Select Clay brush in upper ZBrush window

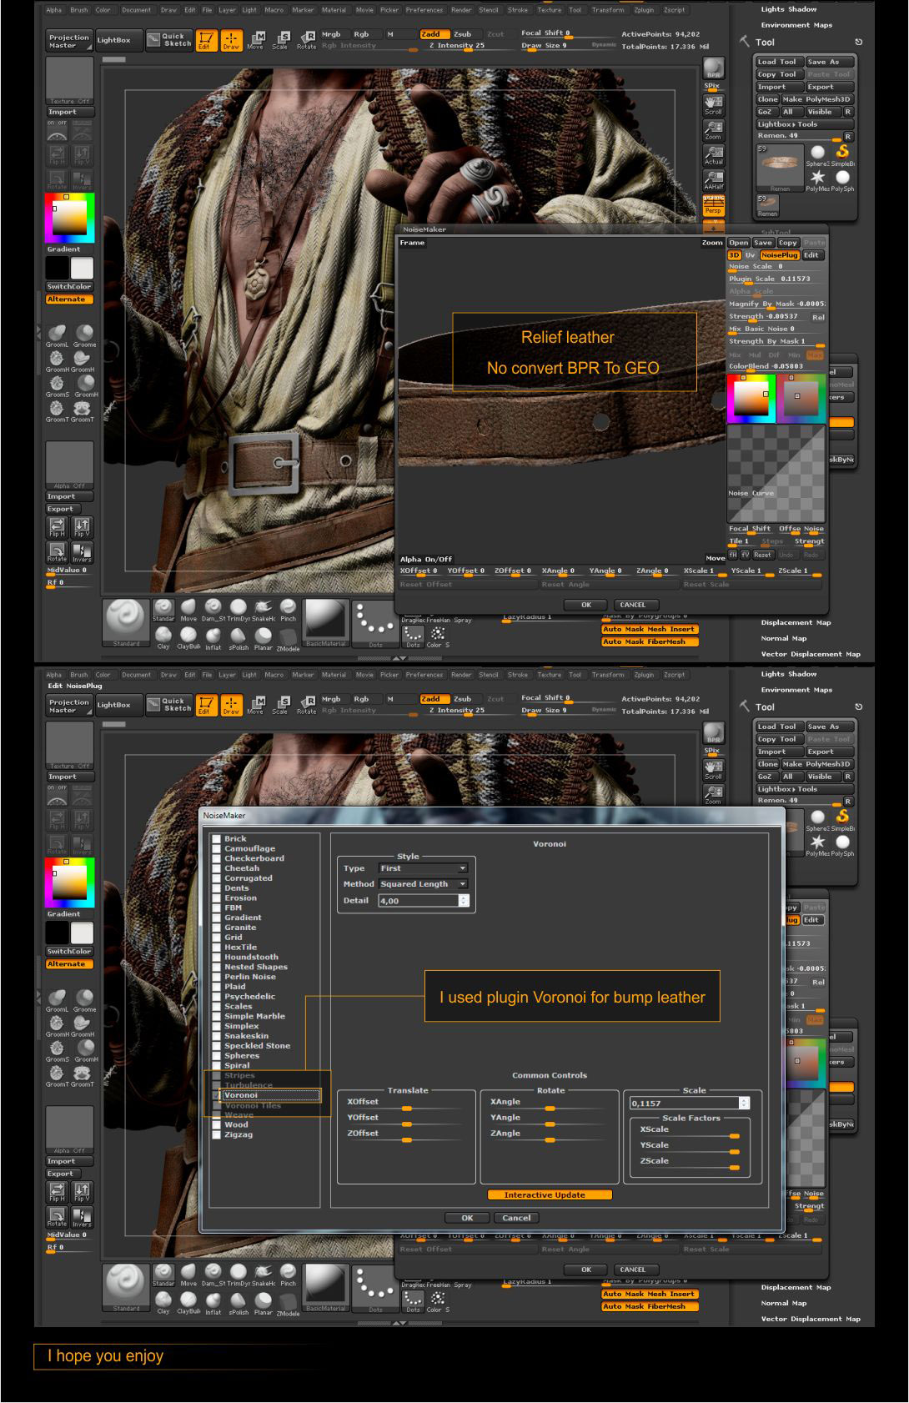(163, 637)
